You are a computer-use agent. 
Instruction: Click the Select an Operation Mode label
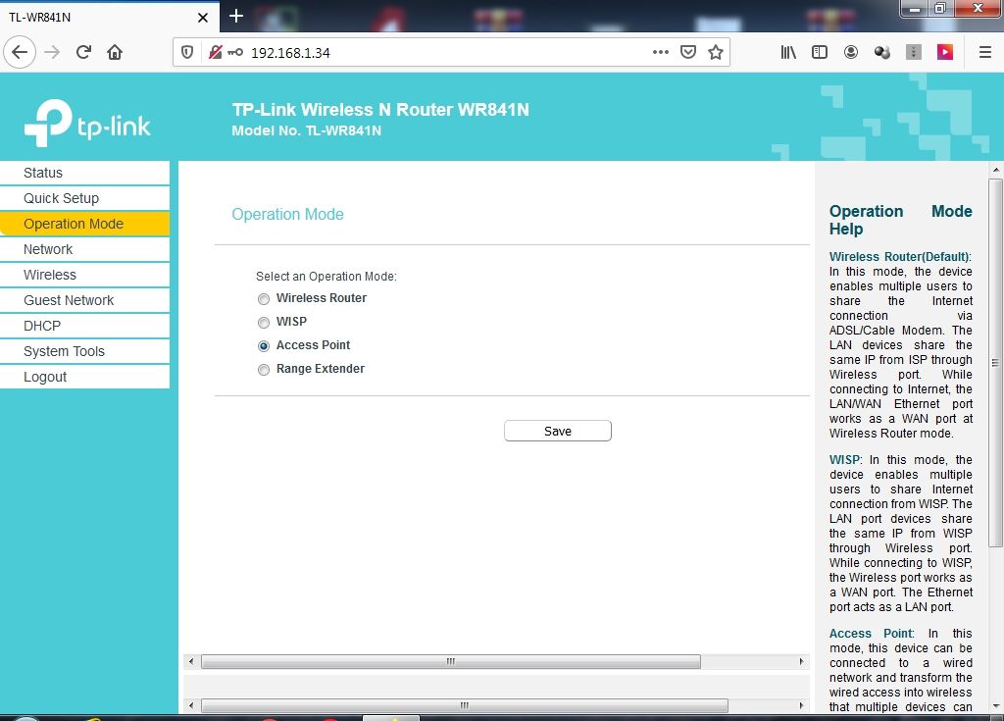pos(326,277)
